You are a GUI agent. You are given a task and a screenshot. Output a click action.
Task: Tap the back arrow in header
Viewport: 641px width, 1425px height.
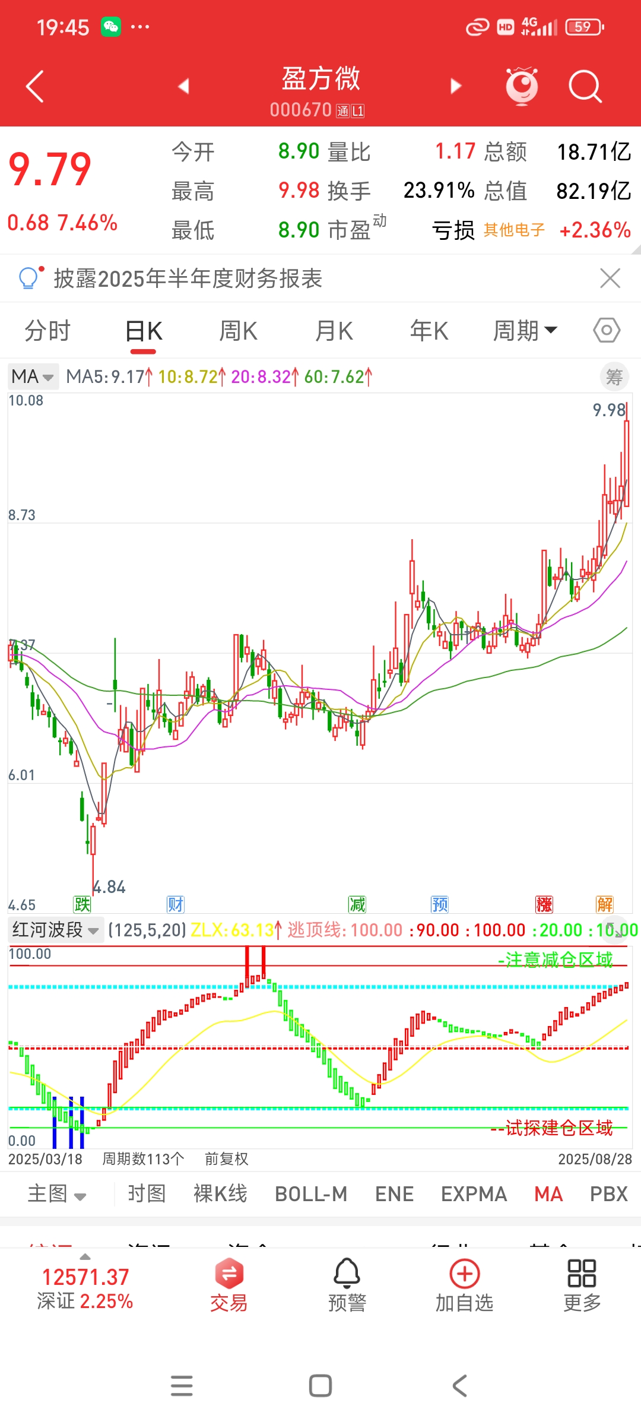click(35, 87)
